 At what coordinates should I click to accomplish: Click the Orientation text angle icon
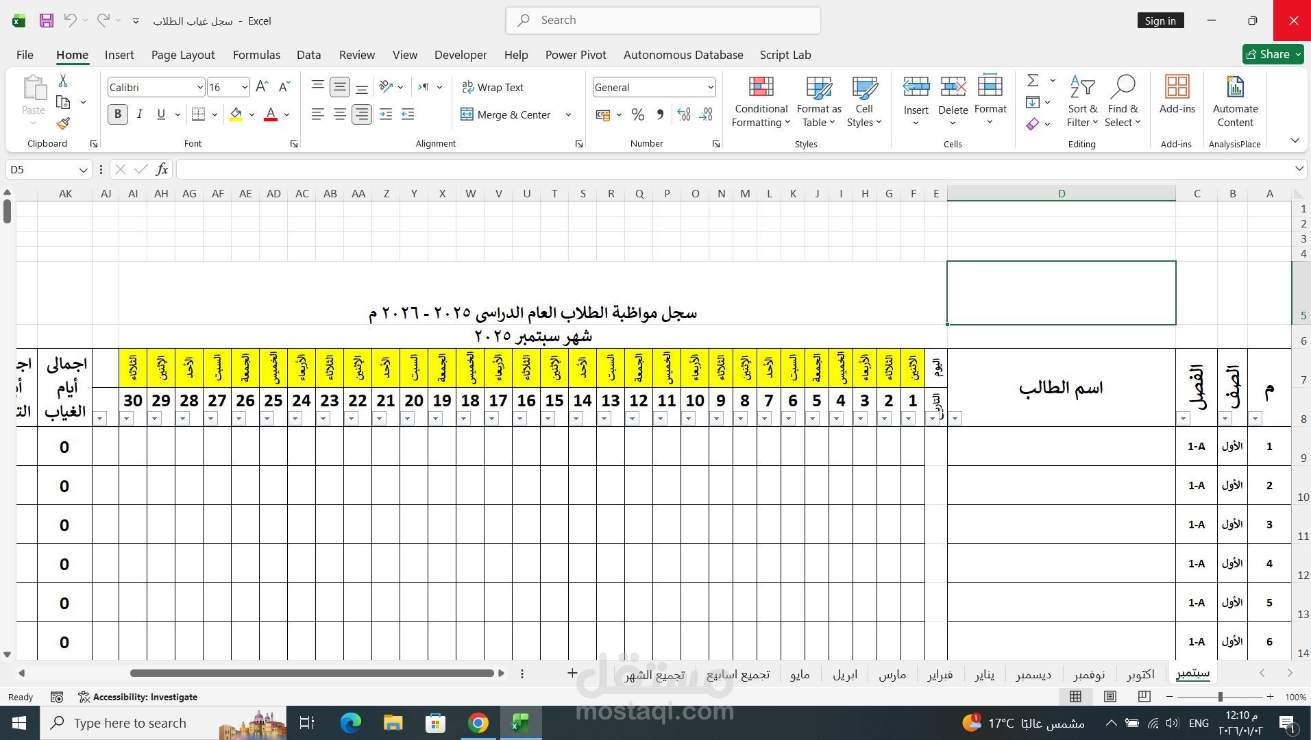click(x=386, y=87)
